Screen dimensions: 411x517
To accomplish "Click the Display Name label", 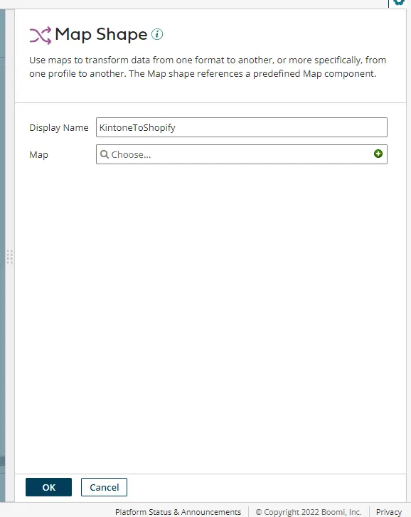I will click(x=59, y=127).
